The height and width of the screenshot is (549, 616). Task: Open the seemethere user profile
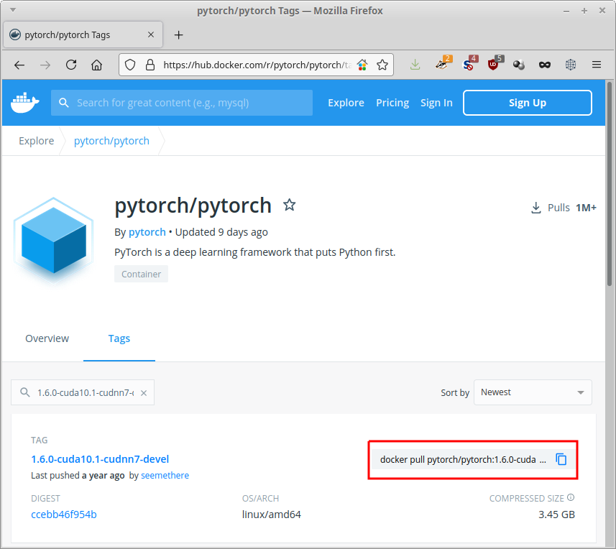(x=165, y=476)
